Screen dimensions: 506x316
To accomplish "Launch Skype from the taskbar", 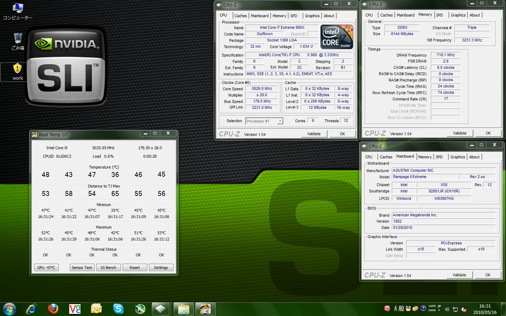I will (118, 309).
